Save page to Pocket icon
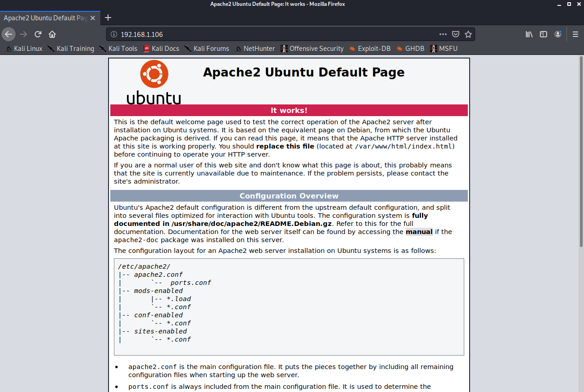 (x=456, y=34)
